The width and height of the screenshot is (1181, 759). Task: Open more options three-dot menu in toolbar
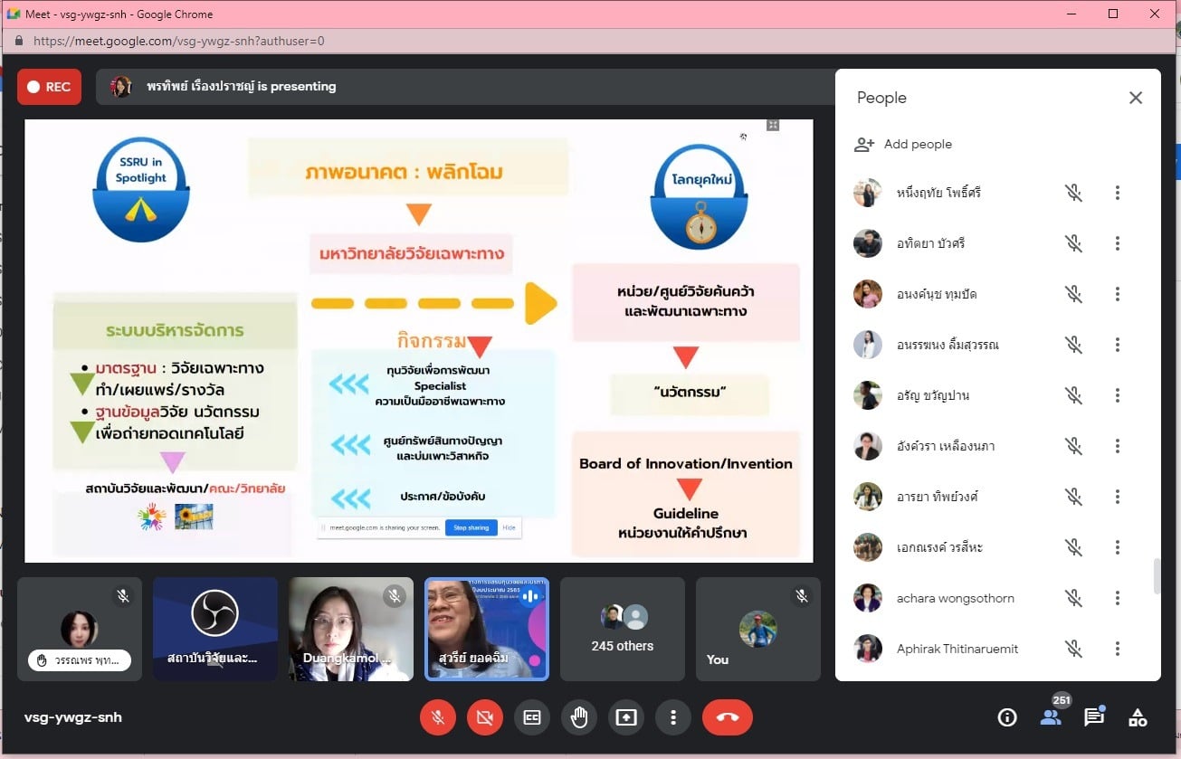673,717
